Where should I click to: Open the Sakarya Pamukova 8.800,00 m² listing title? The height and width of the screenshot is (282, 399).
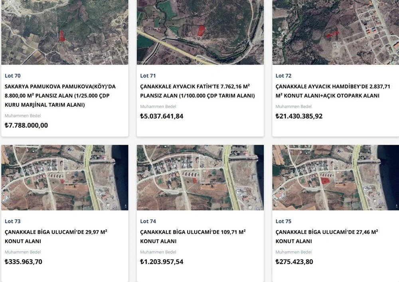(x=60, y=95)
